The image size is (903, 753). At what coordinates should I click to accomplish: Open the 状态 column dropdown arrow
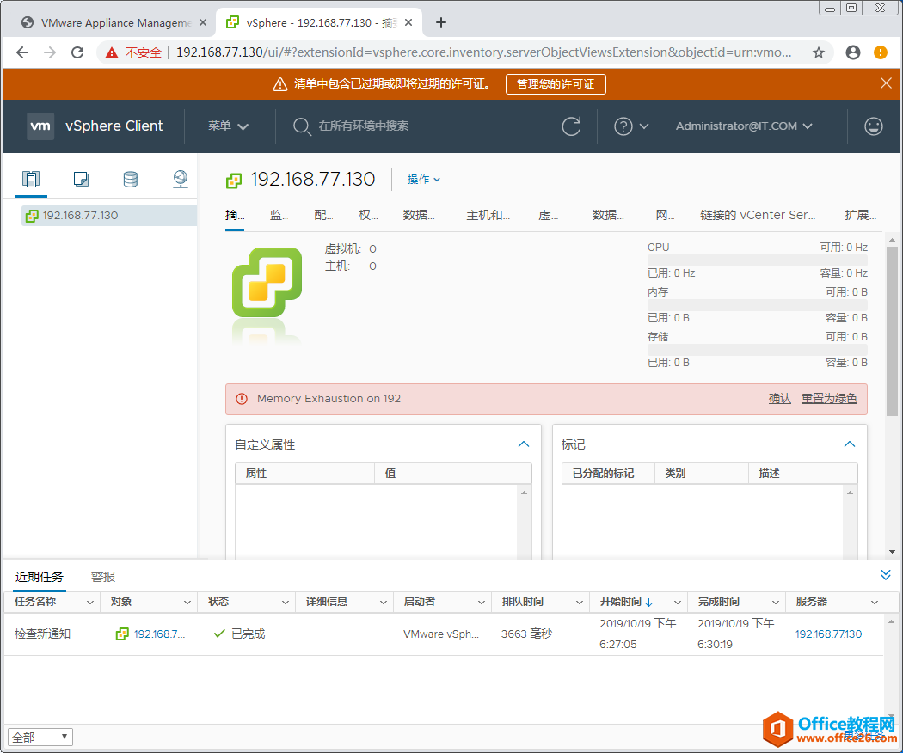[285, 603]
